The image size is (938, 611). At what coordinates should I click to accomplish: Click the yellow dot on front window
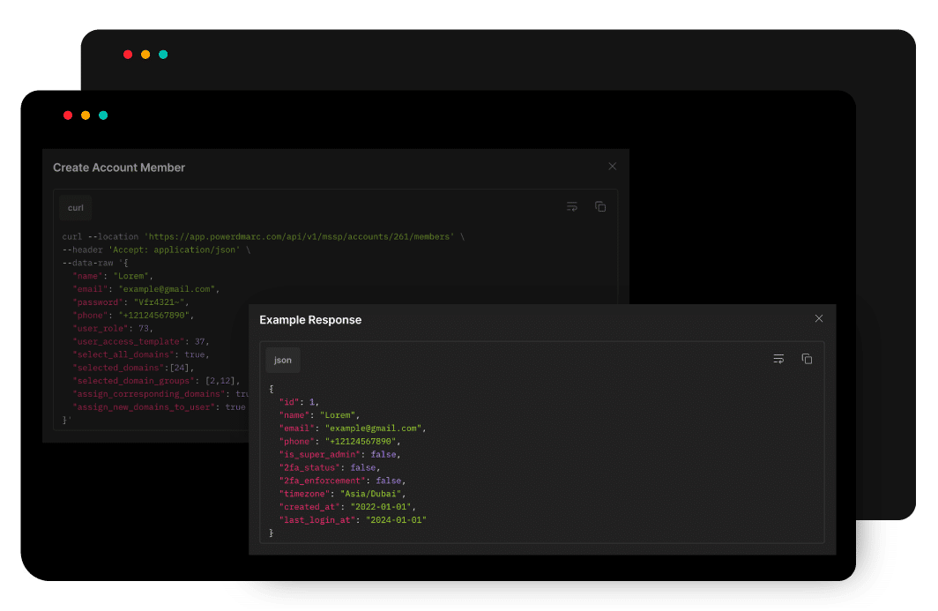(x=86, y=115)
